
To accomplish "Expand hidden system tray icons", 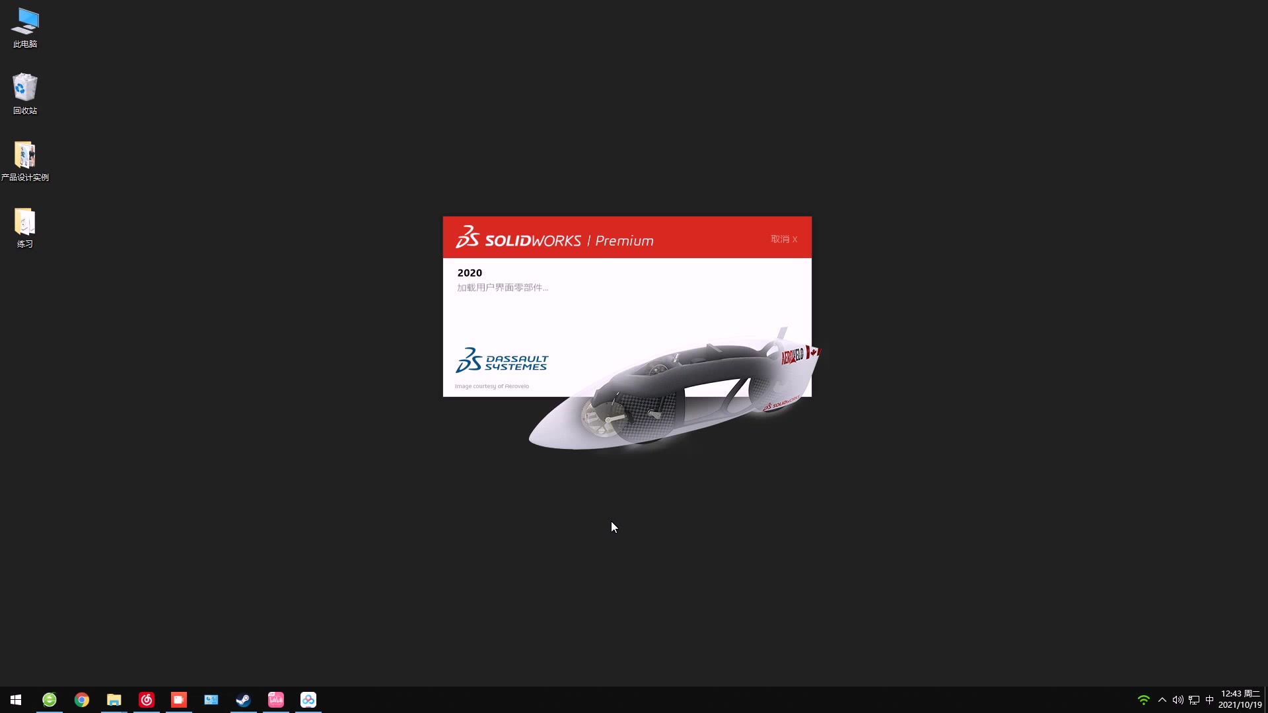I will click(x=1162, y=700).
